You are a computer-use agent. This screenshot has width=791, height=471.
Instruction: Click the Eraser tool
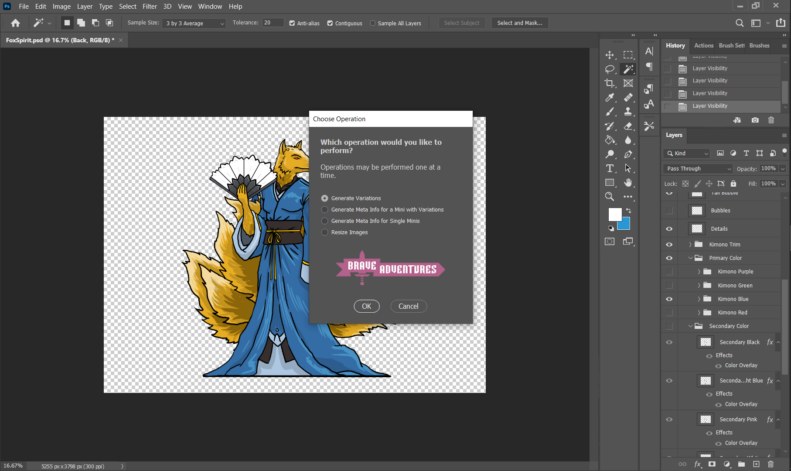click(628, 126)
